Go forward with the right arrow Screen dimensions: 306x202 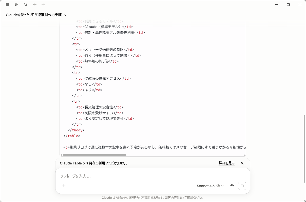(43, 5)
